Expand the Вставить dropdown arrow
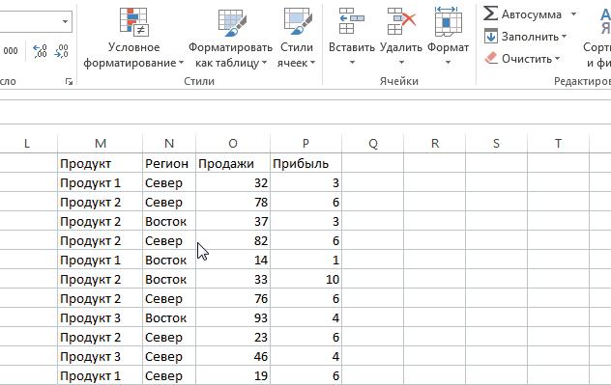The image size is (611, 385). pyautogui.click(x=352, y=62)
